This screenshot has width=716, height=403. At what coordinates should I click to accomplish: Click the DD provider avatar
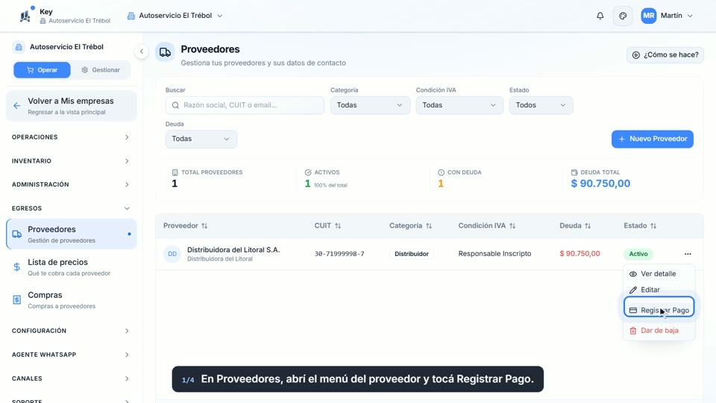172,254
